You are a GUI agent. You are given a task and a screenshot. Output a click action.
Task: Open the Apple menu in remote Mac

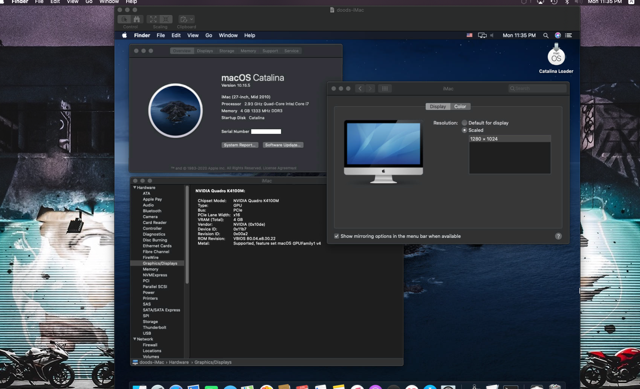125,35
